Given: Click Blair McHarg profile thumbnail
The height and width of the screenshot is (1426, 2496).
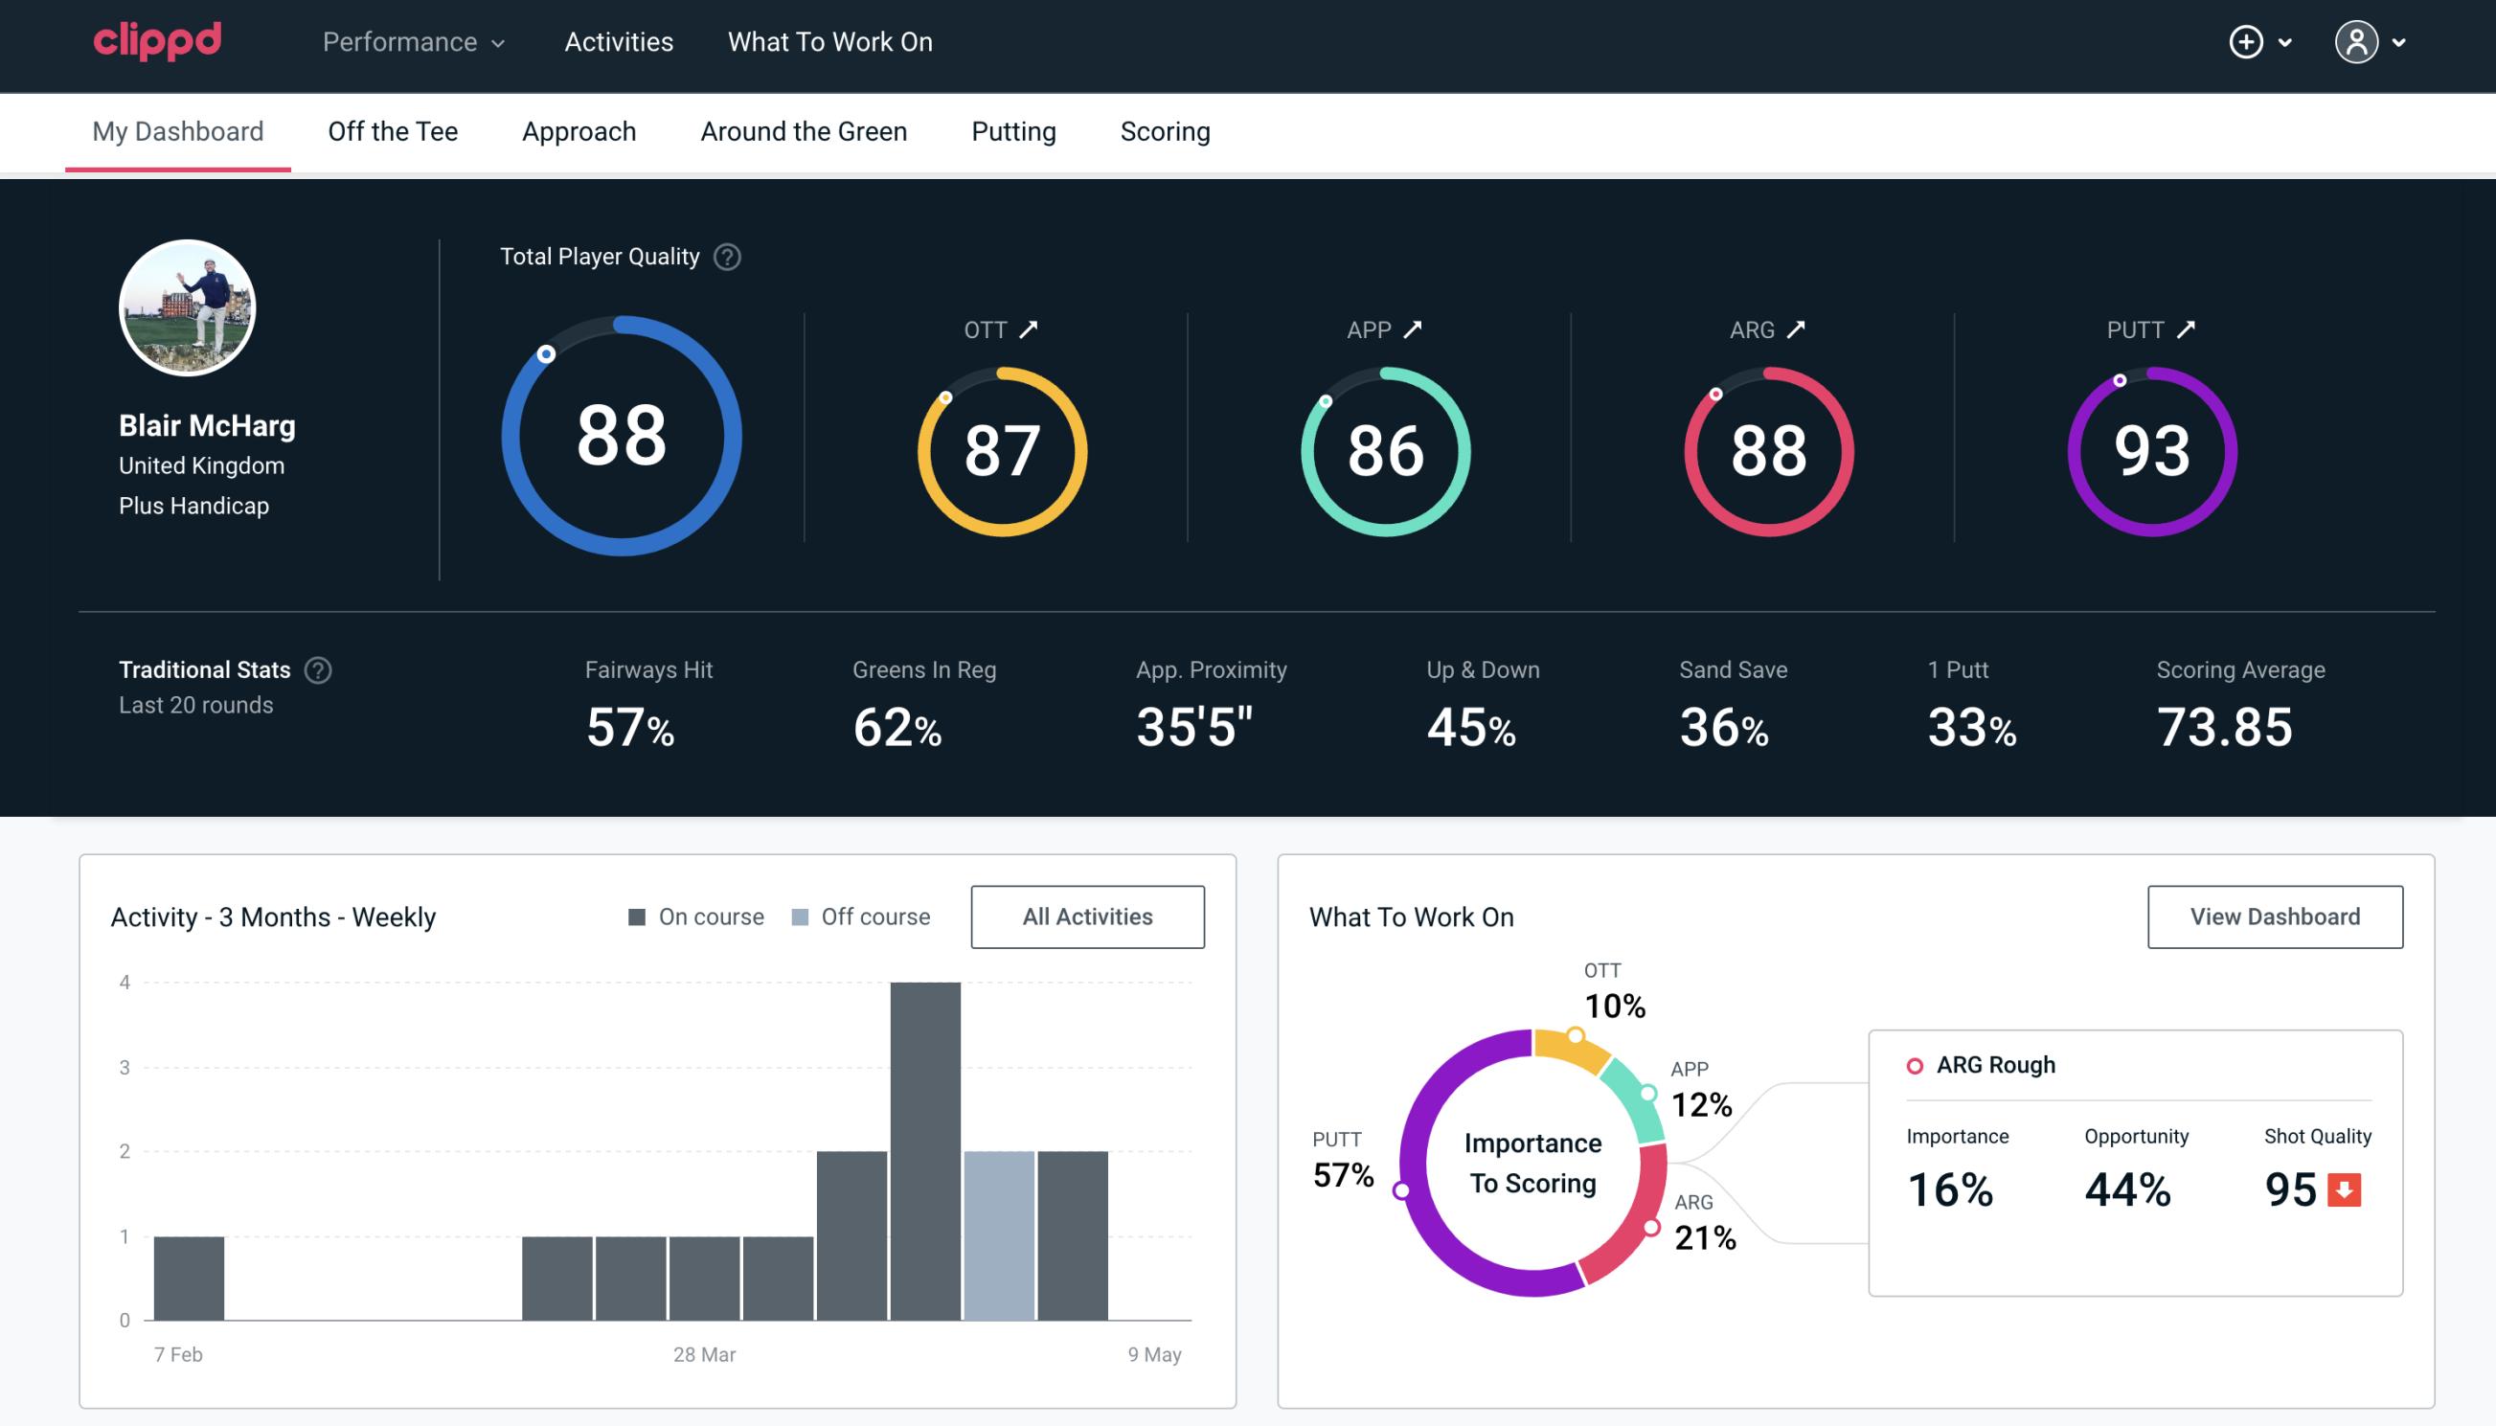Looking at the screenshot, I should [x=187, y=306].
